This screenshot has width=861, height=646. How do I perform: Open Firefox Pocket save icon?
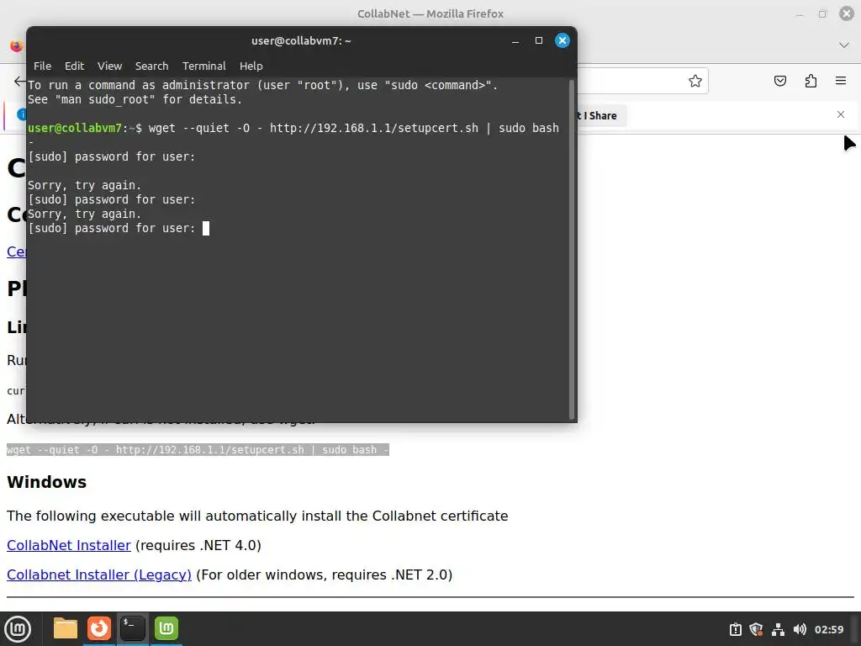pos(779,81)
